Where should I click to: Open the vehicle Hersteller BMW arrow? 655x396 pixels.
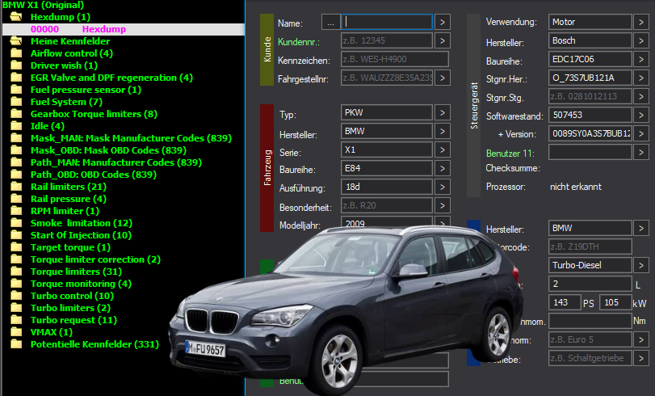443,131
